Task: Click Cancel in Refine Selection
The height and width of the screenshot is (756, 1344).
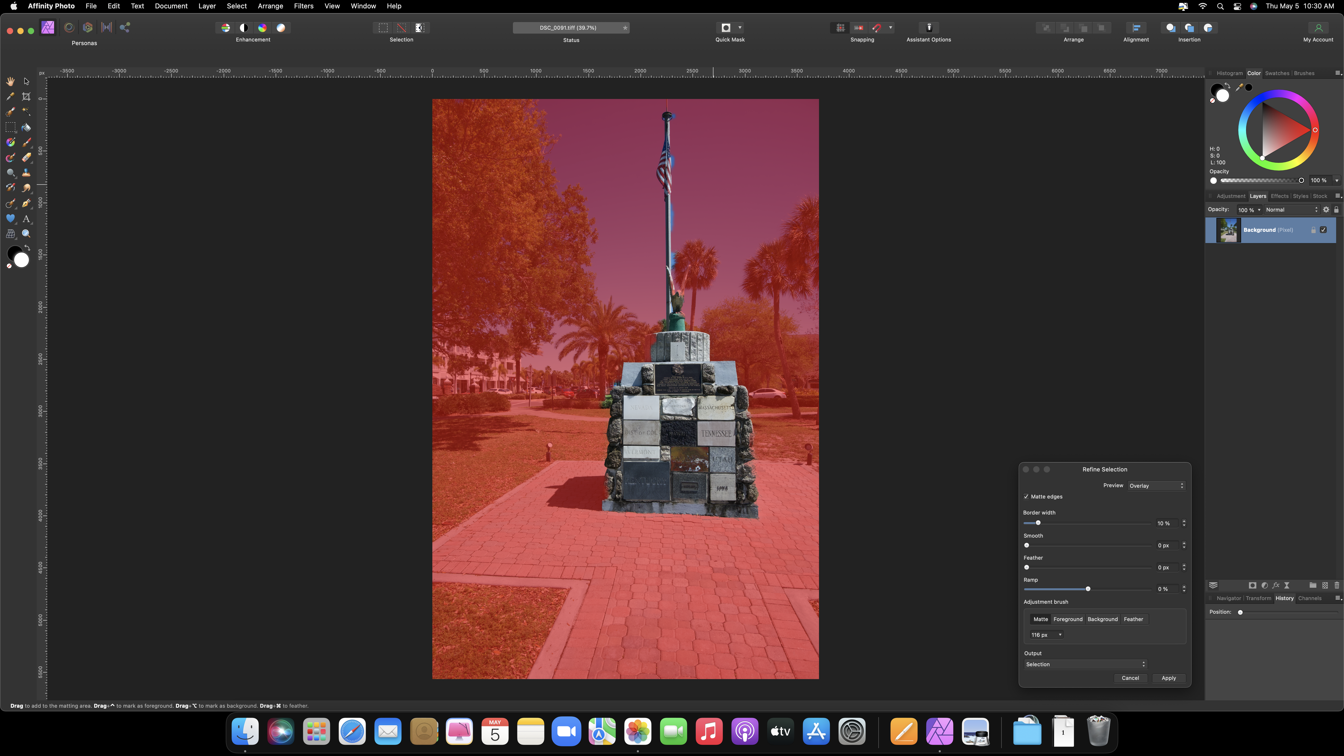Action: pyautogui.click(x=1130, y=678)
